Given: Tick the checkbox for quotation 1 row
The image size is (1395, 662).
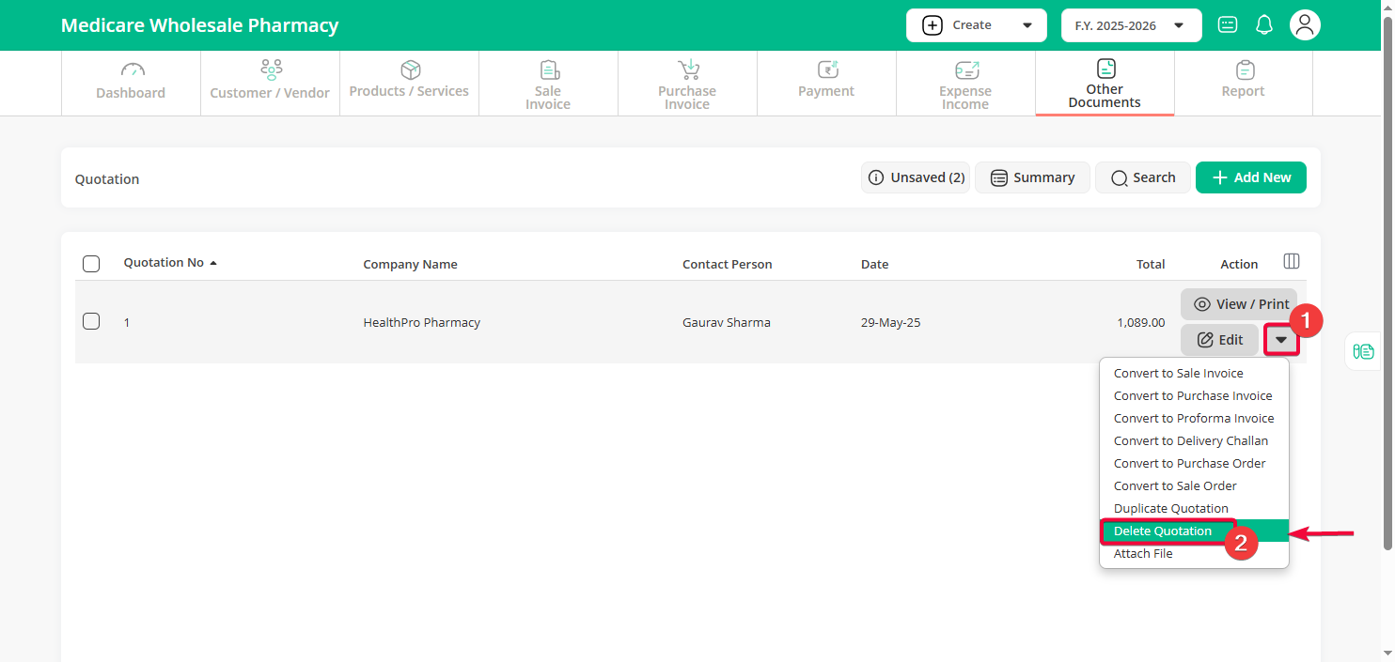Looking at the screenshot, I should 91,321.
